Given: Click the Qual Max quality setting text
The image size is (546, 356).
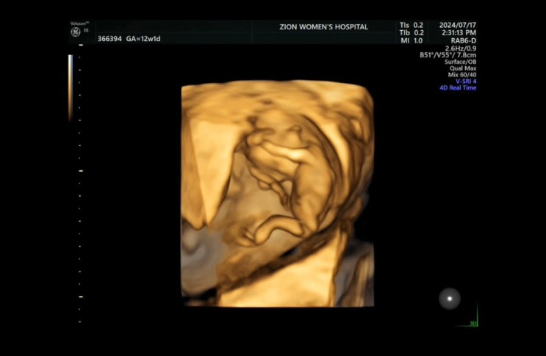Looking at the screenshot, I should [x=463, y=68].
